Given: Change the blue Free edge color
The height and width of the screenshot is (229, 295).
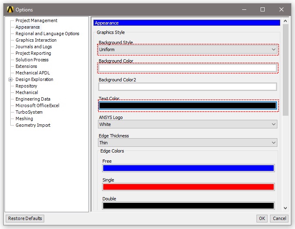Looking at the screenshot, I should [188, 168].
